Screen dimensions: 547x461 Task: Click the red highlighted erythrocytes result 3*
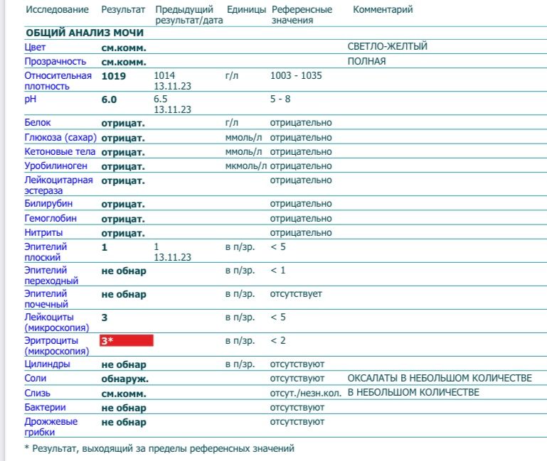tap(127, 341)
